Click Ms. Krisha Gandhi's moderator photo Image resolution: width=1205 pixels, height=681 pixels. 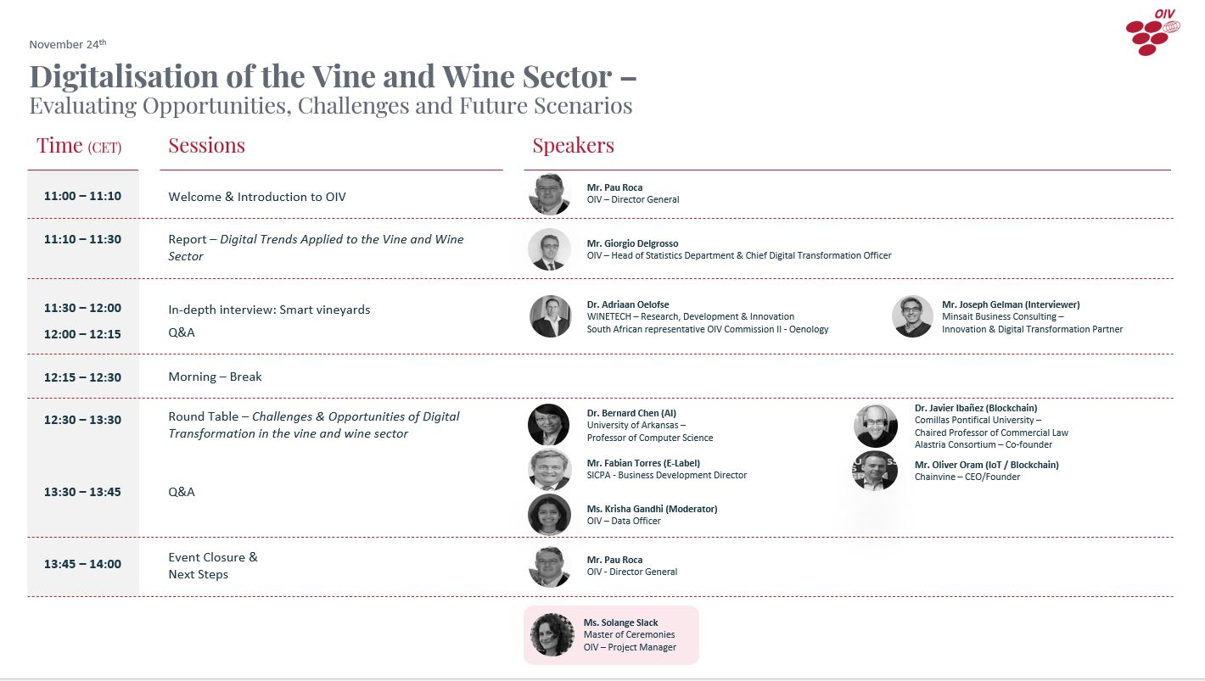click(x=549, y=515)
